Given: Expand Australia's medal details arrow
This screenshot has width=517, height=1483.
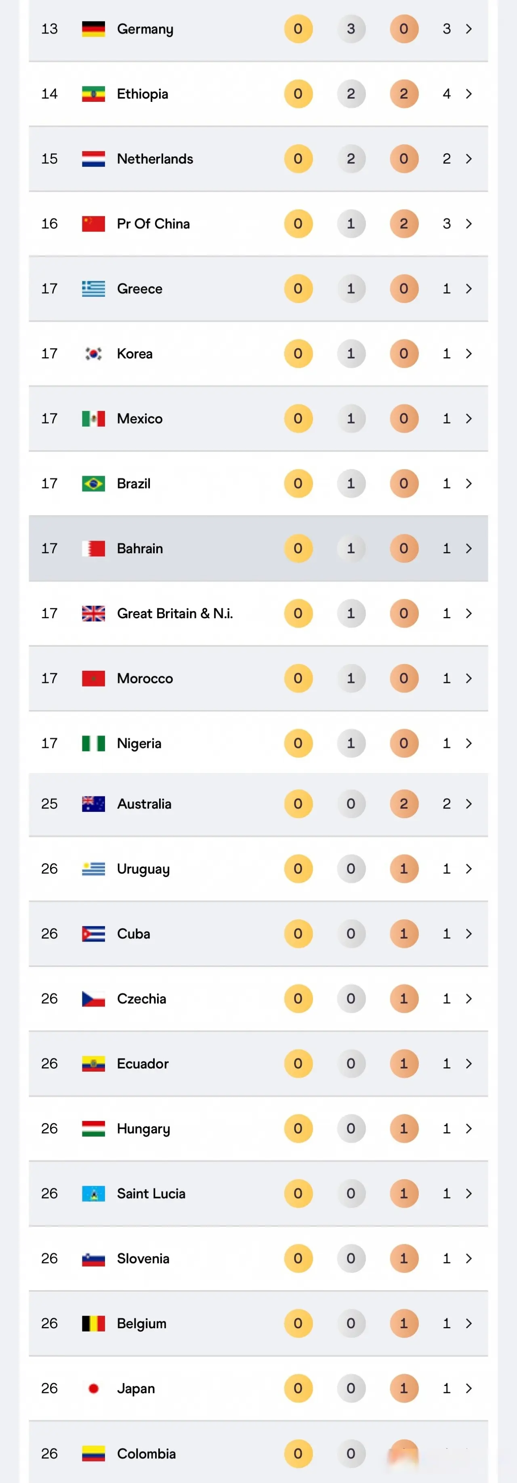Looking at the screenshot, I should [469, 804].
